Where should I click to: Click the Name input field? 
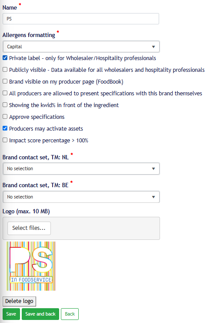pos(80,19)
